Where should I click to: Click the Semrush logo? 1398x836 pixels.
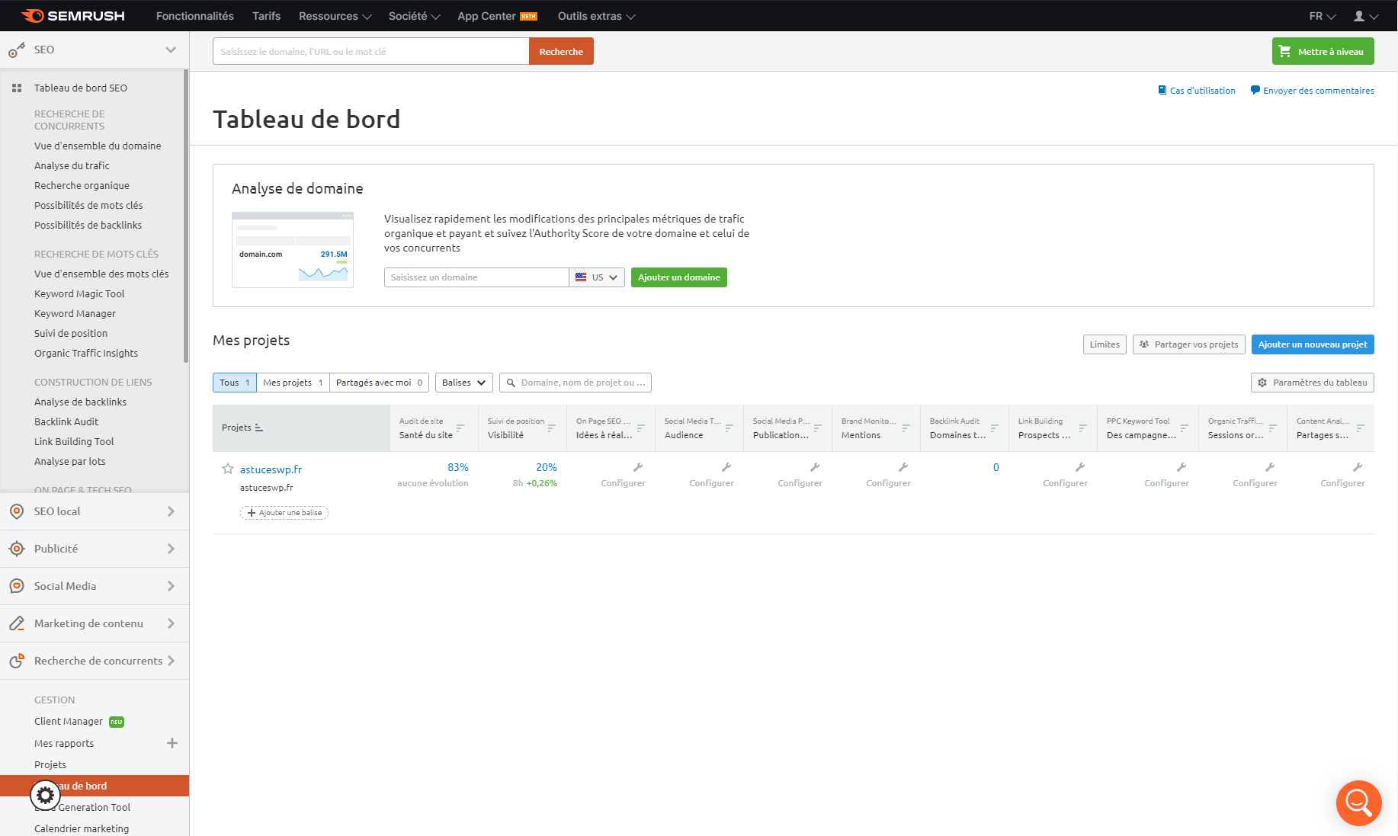(x=73, y=15)
